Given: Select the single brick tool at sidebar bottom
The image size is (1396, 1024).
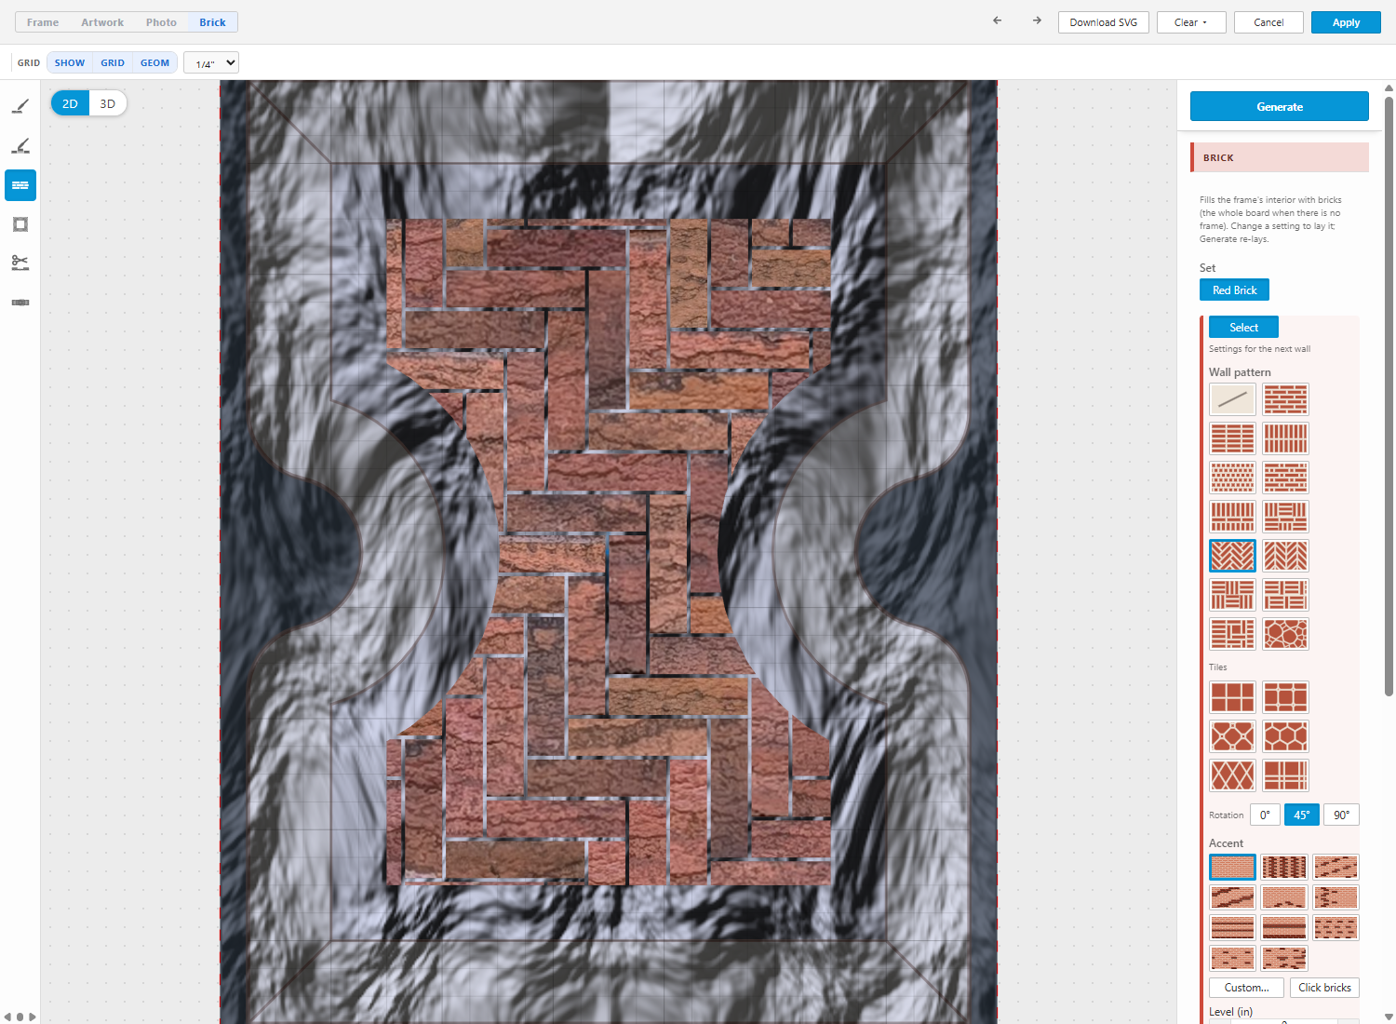Looking at the screenshot, I should click(20, 303).
